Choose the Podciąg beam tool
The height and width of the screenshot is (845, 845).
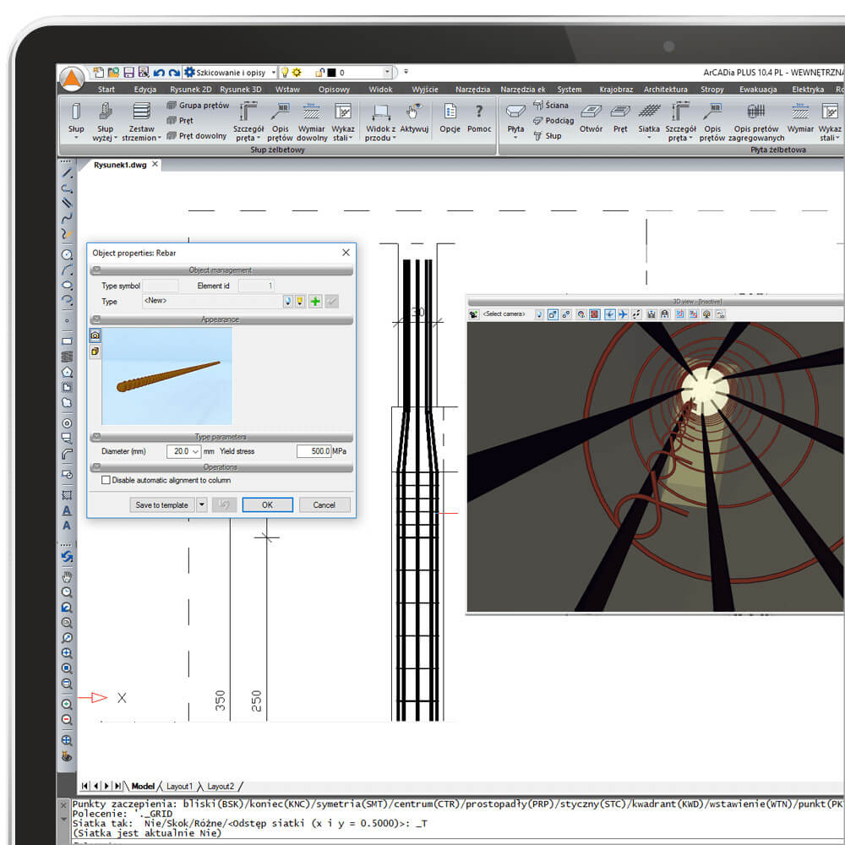coord(553,121)
